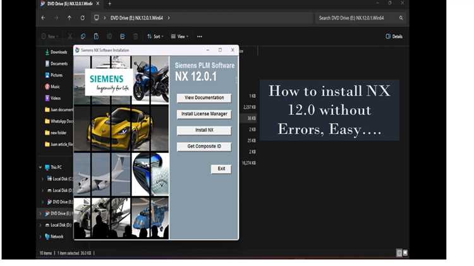This screenshot has height=266, width=474.
Task: Click the Delete trash icon
Action: point(136,37)
